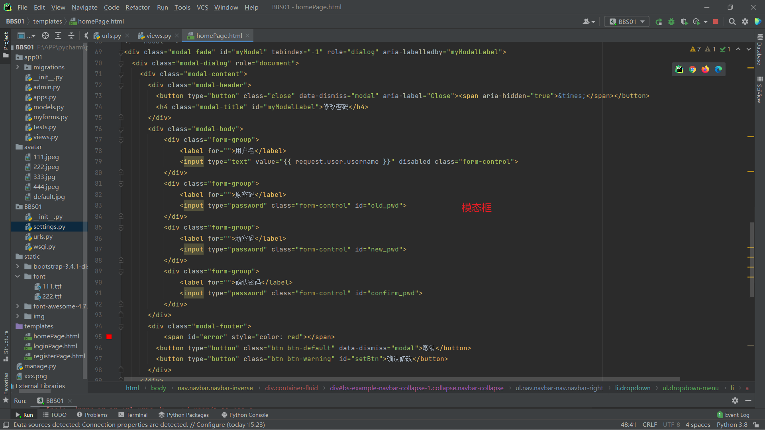The image size is (765, 430).
Task: Go to previous highlighted error arrow
Action: point(738,49)
